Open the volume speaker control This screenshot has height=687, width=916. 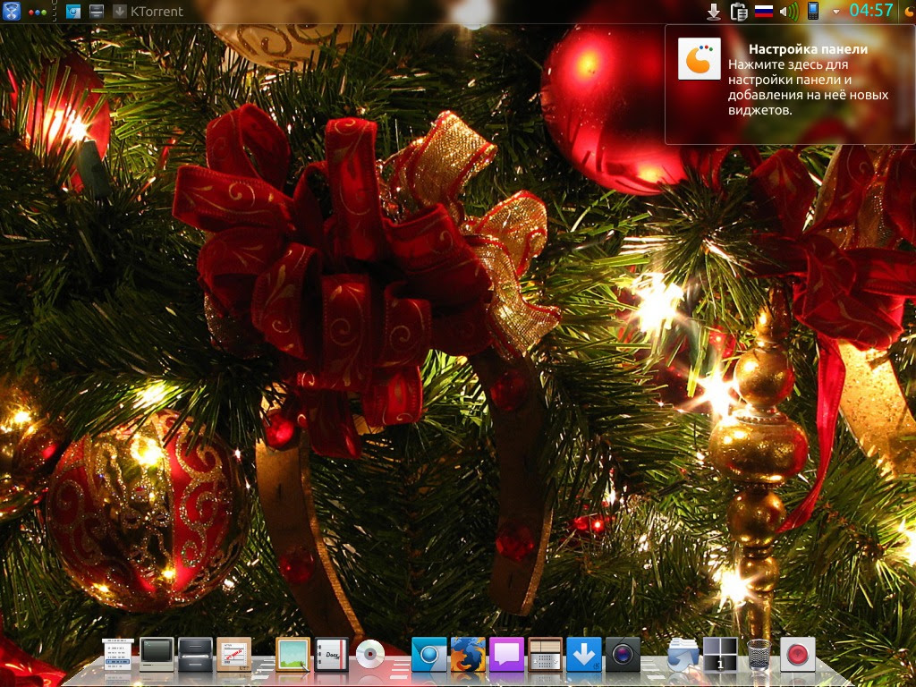click(x=789, y=11)
